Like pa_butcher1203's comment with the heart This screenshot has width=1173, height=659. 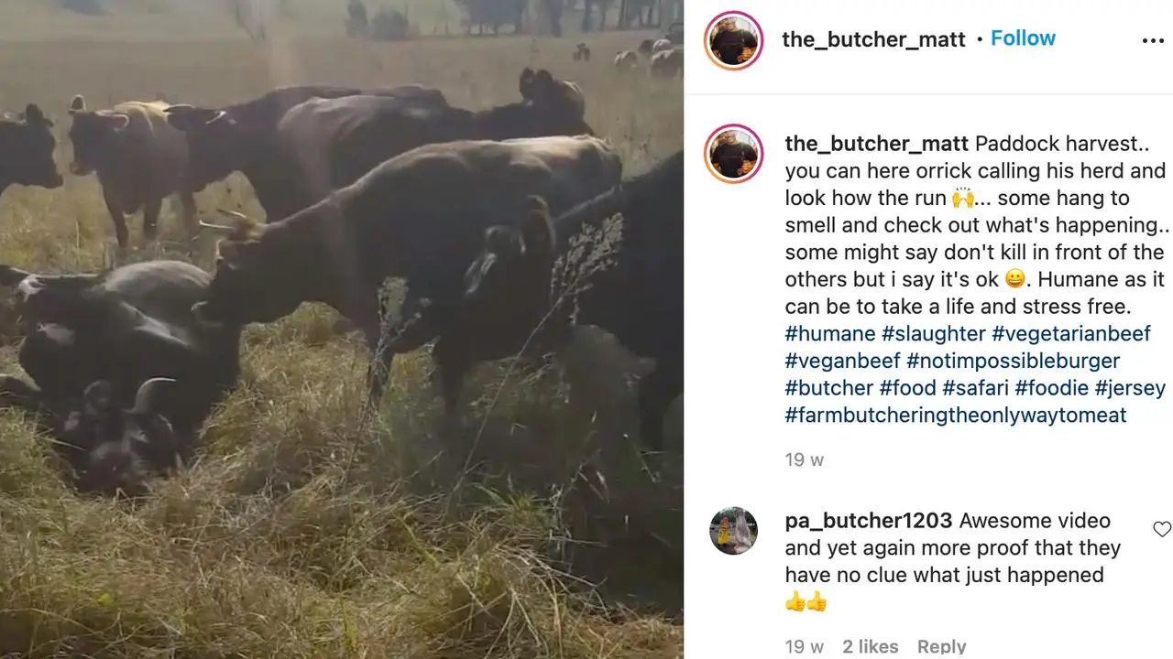coord(1161,529)
